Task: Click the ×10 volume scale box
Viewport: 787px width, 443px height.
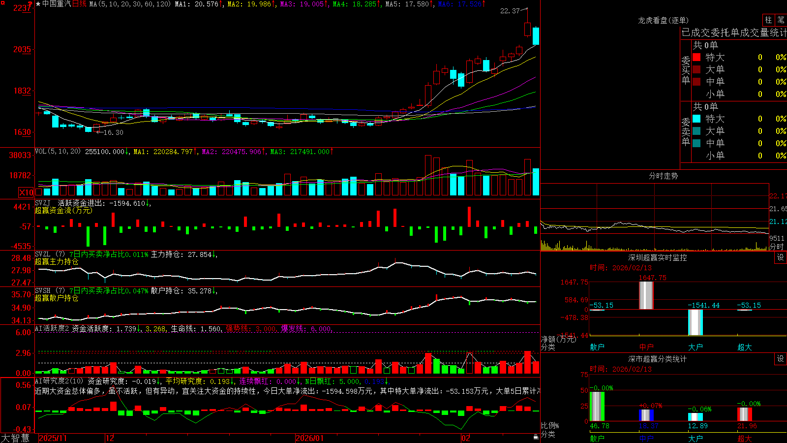Action: pos(26,192)
